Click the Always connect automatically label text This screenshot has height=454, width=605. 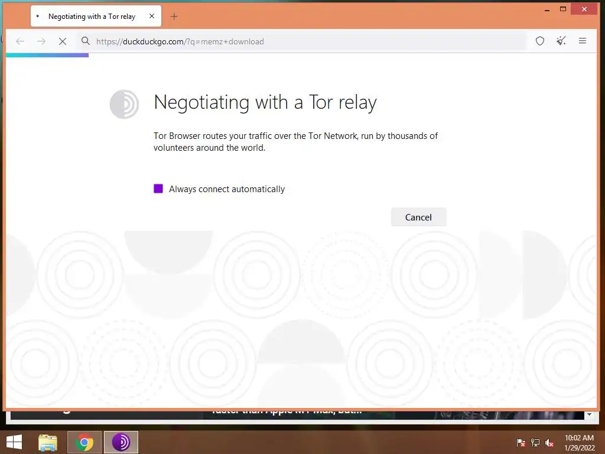click(227, 189)
